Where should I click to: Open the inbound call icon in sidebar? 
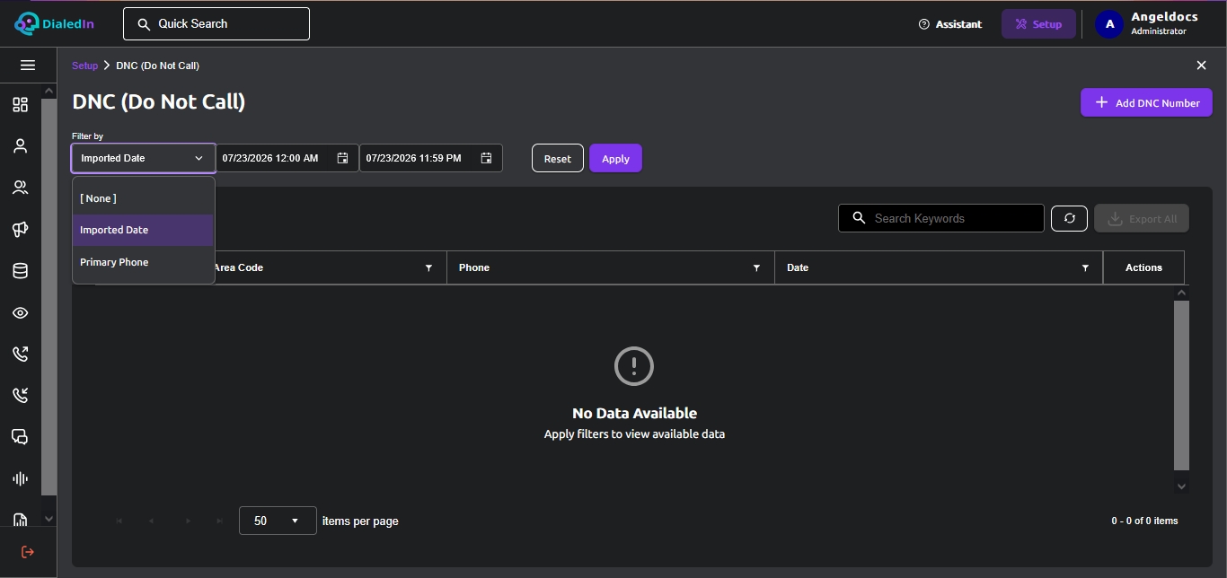[20, 395]
